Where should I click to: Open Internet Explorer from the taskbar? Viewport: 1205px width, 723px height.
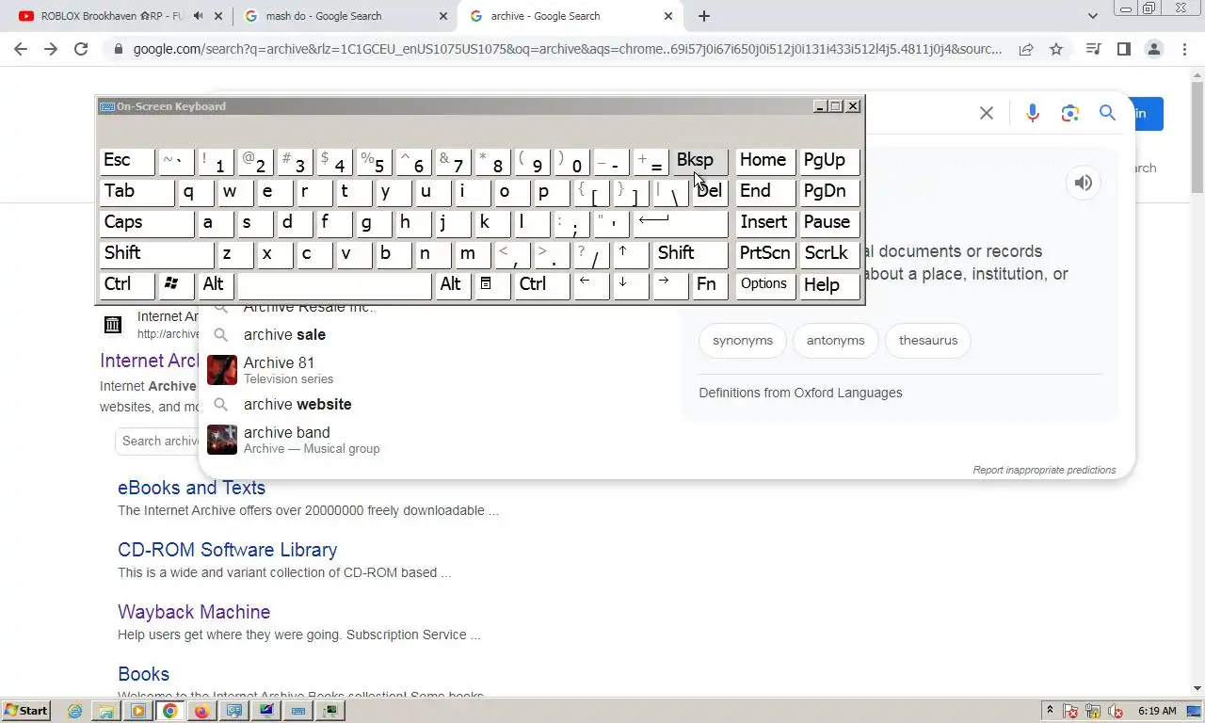[74, 711]
